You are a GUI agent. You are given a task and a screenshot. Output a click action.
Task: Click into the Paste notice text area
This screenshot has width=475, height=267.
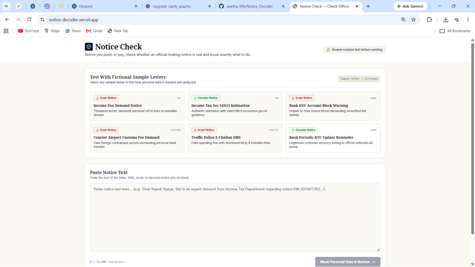point(235,217)
